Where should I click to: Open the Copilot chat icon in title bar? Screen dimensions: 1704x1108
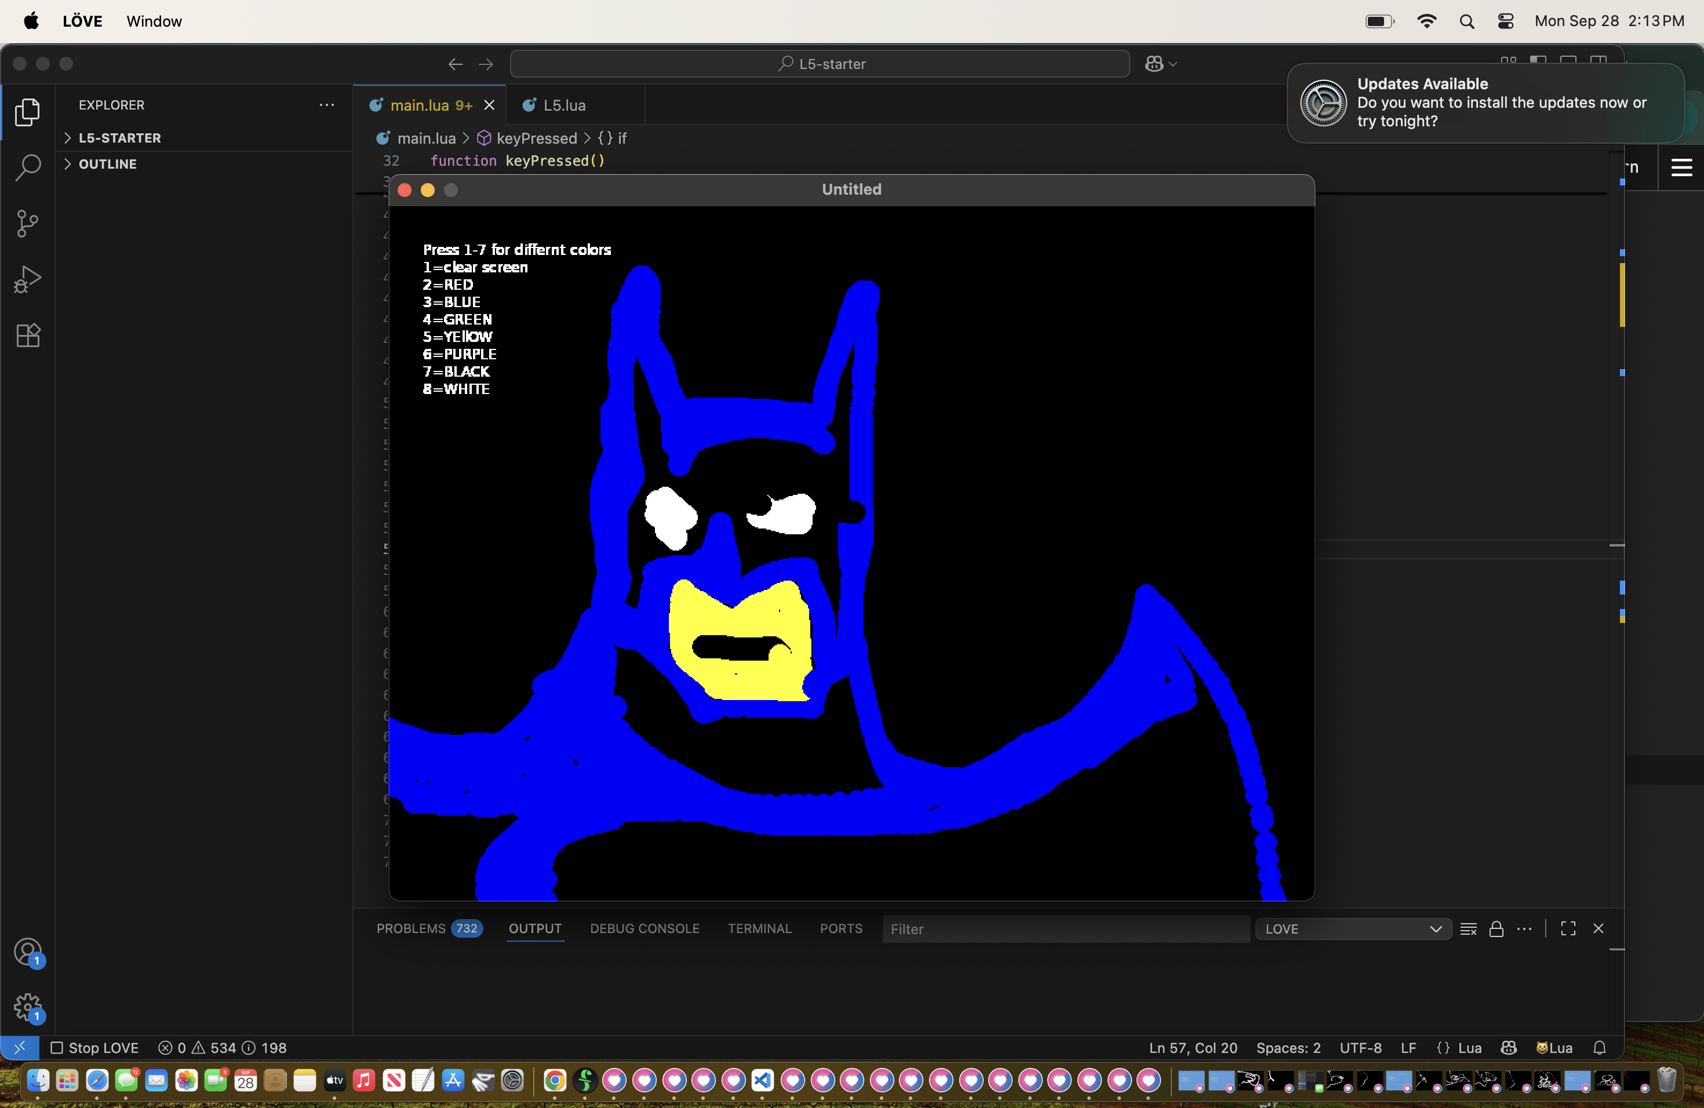coord(1153,64)
